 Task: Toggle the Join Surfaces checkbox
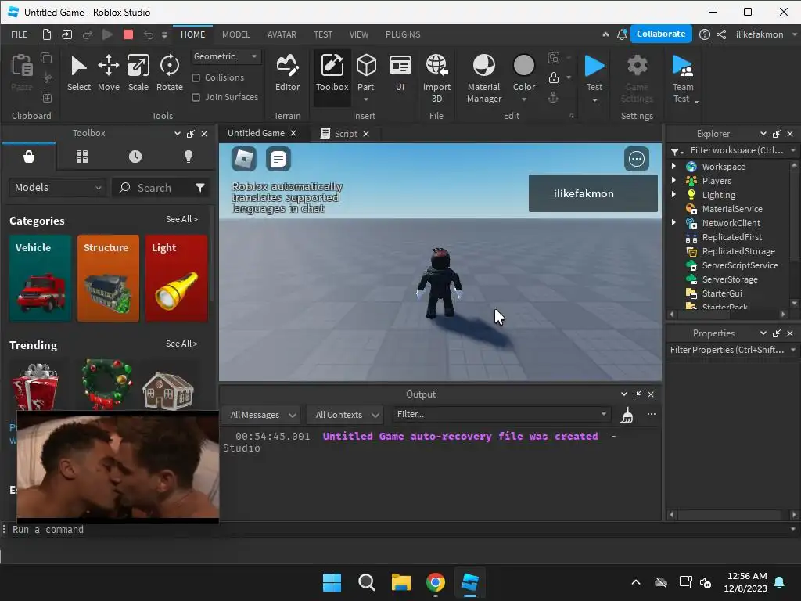click(x=196, y=97)
